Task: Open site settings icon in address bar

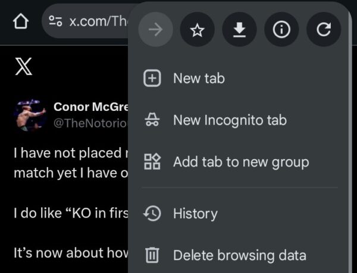Action: pyautogui.click(x=56, y=22)
